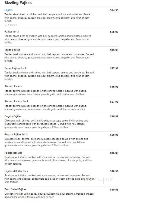Click the Taco Salad Fajitas title
The image size is (147, 202).
click(x=15, y=189)
